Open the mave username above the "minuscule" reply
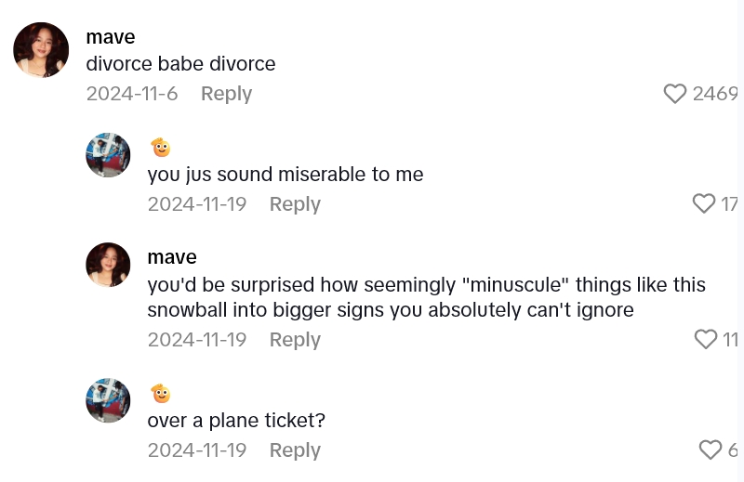This screenshot has width=744, height=482. coord(172,257)
